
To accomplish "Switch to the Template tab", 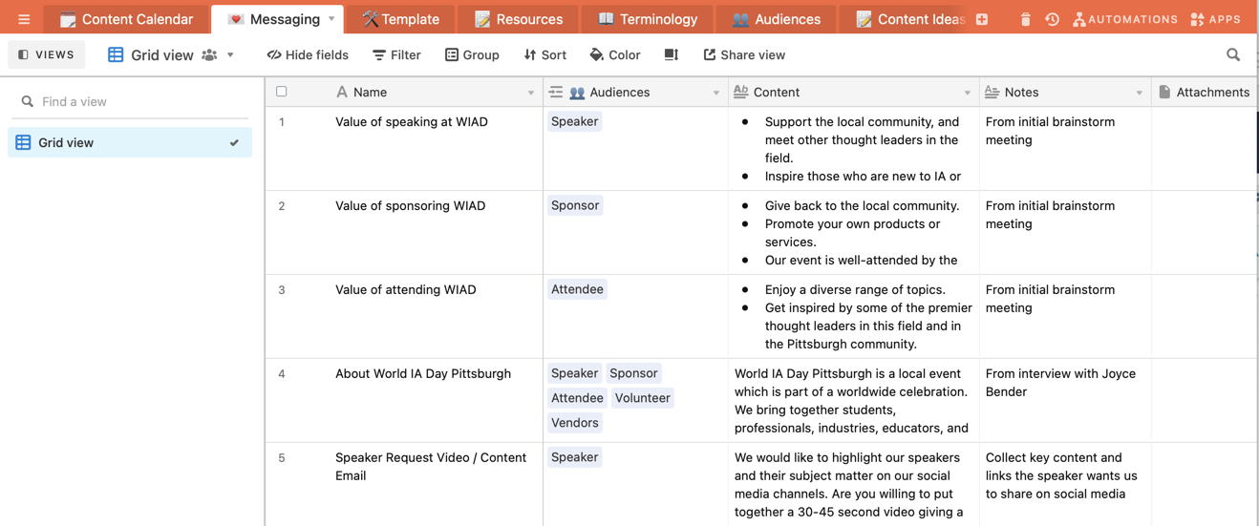I will click(x=400, y=19).
